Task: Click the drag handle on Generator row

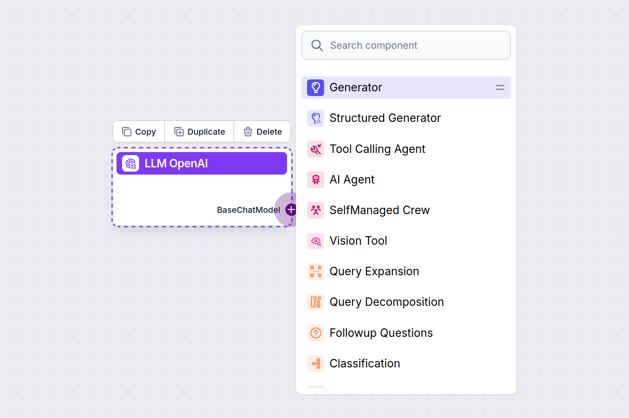Action: pyautogui.click(x=500, y=88)
